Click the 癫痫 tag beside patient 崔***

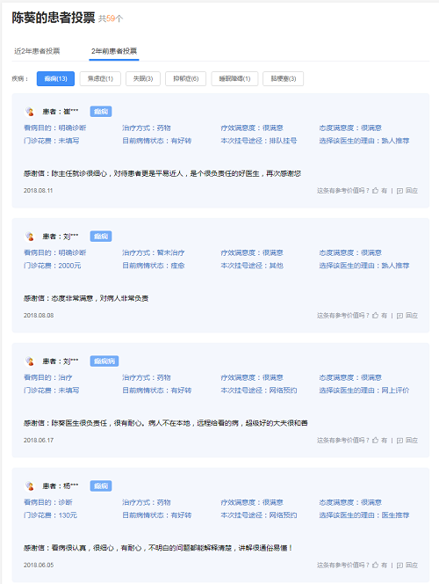101,112
